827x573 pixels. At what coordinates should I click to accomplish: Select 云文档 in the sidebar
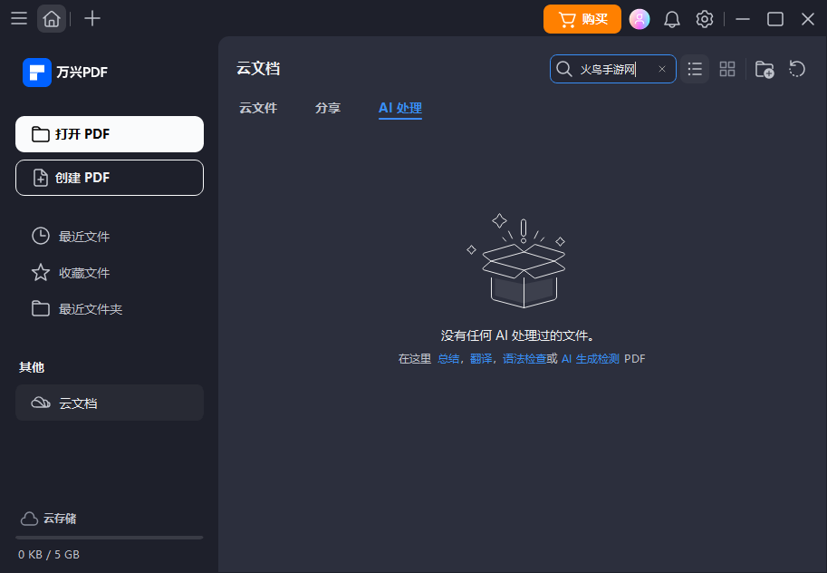point(110,403)
